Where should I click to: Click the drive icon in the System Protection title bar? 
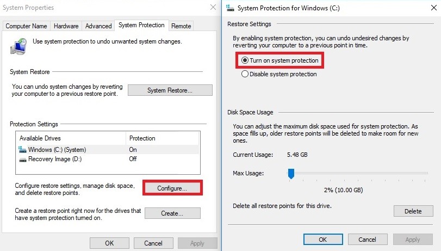click(230, 8)
